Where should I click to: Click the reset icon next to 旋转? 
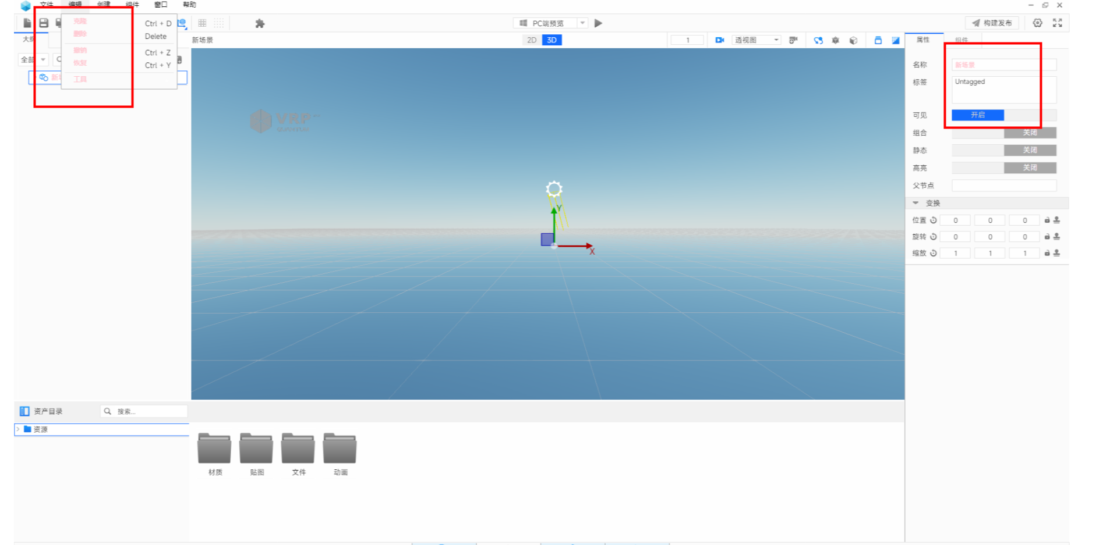(x=933, y=237)
